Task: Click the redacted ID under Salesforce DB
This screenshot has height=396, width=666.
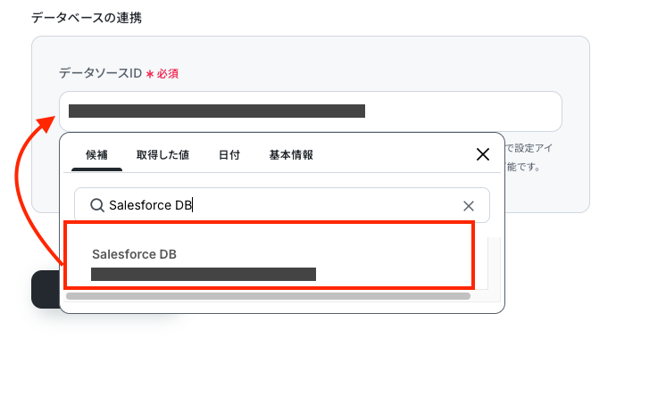Action: tap(204, 274)
